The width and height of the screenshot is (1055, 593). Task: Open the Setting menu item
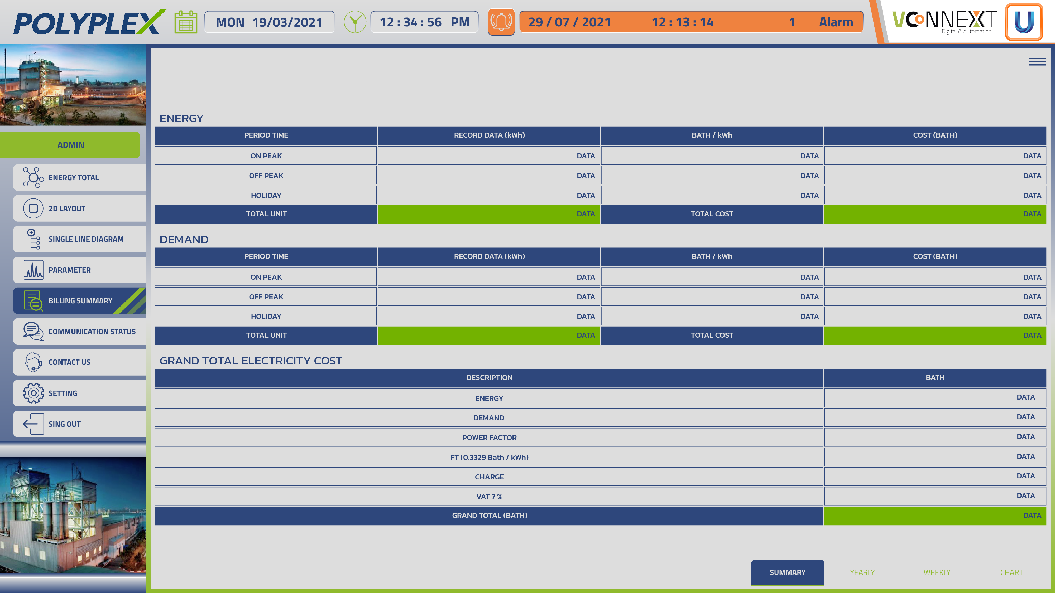coord(80,393)
